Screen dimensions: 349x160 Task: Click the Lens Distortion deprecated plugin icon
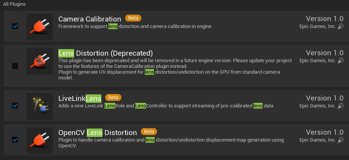click(x=40, y=61)
